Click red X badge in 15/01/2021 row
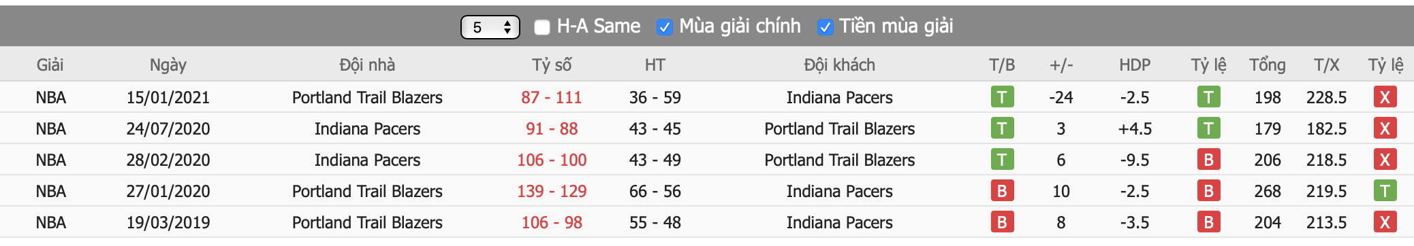 click(x=1385, y=97)
